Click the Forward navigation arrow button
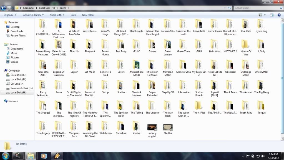This screenshot has height=160, width=284. (9, 8)
